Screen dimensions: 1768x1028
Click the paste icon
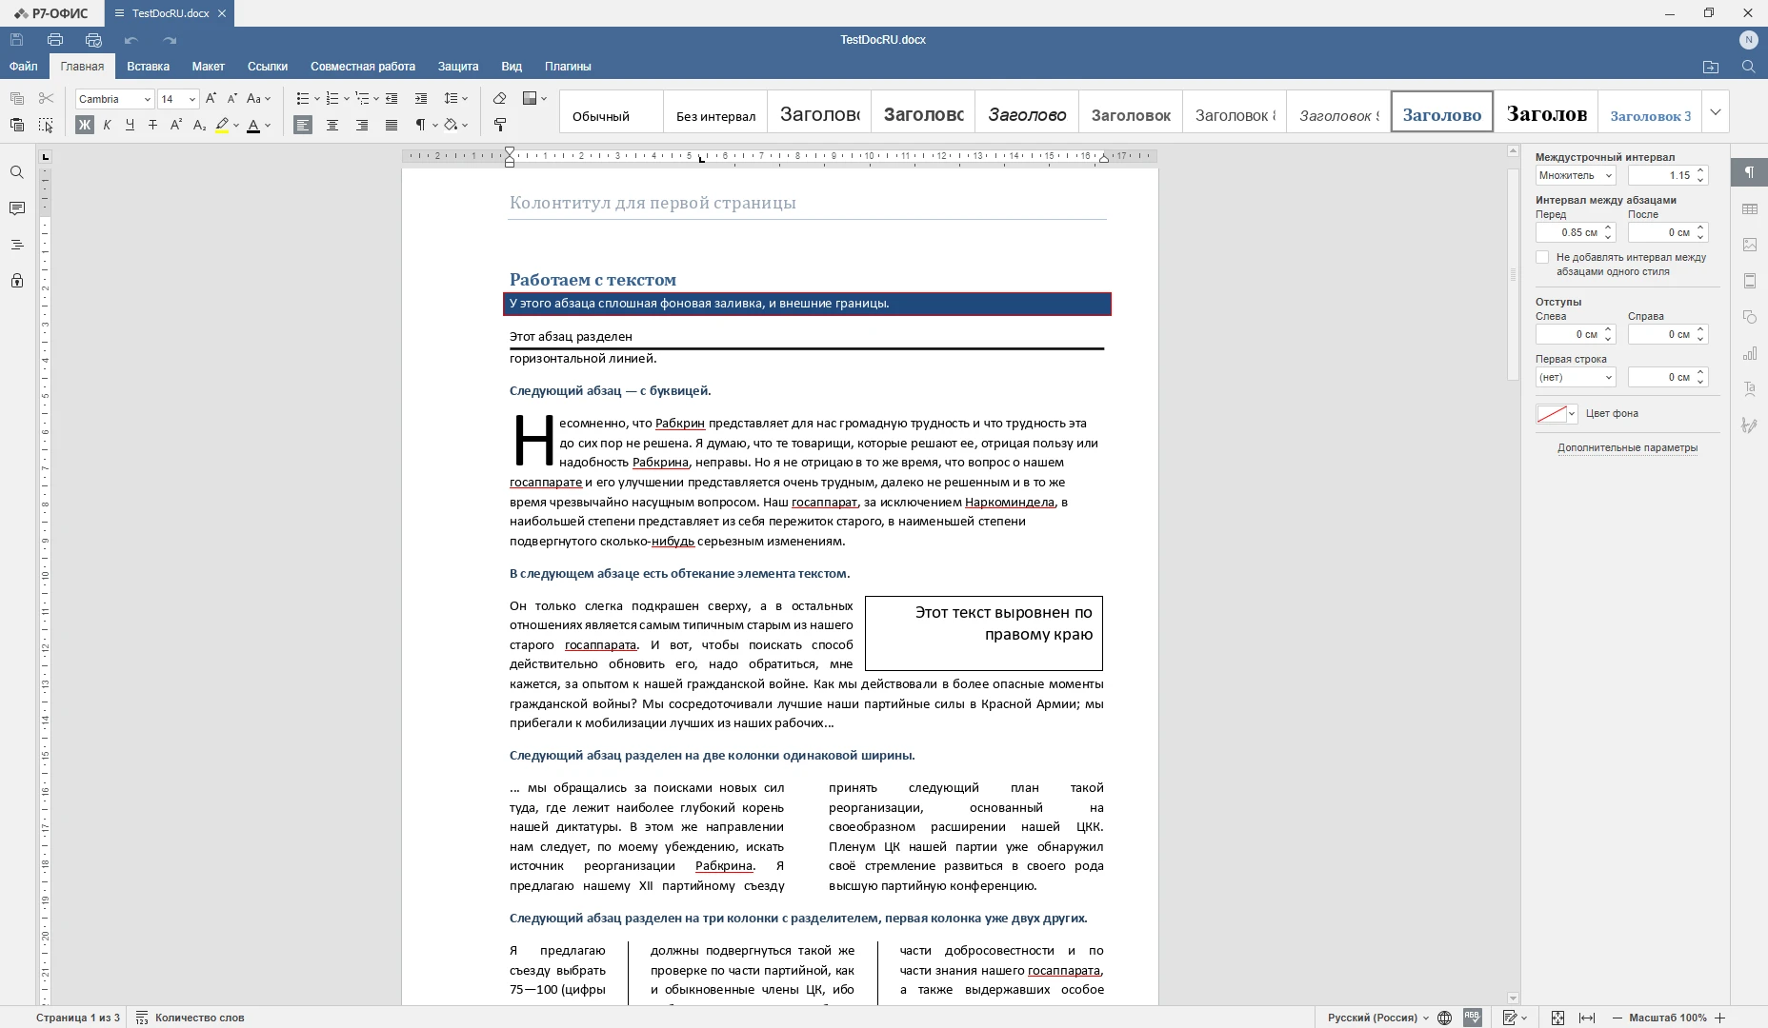click(17, 125)
